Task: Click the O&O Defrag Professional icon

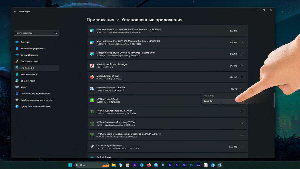Action: pos(92,147)
